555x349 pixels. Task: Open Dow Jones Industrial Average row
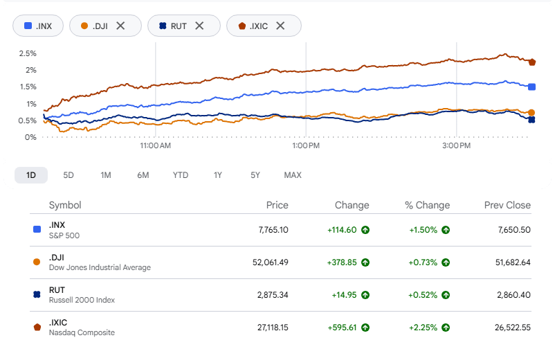click(x=280, y=262)
